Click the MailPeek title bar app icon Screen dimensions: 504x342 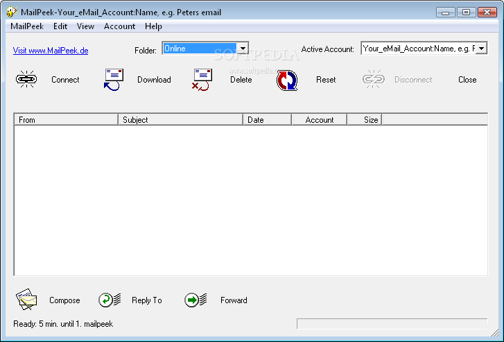coord(12,12)
